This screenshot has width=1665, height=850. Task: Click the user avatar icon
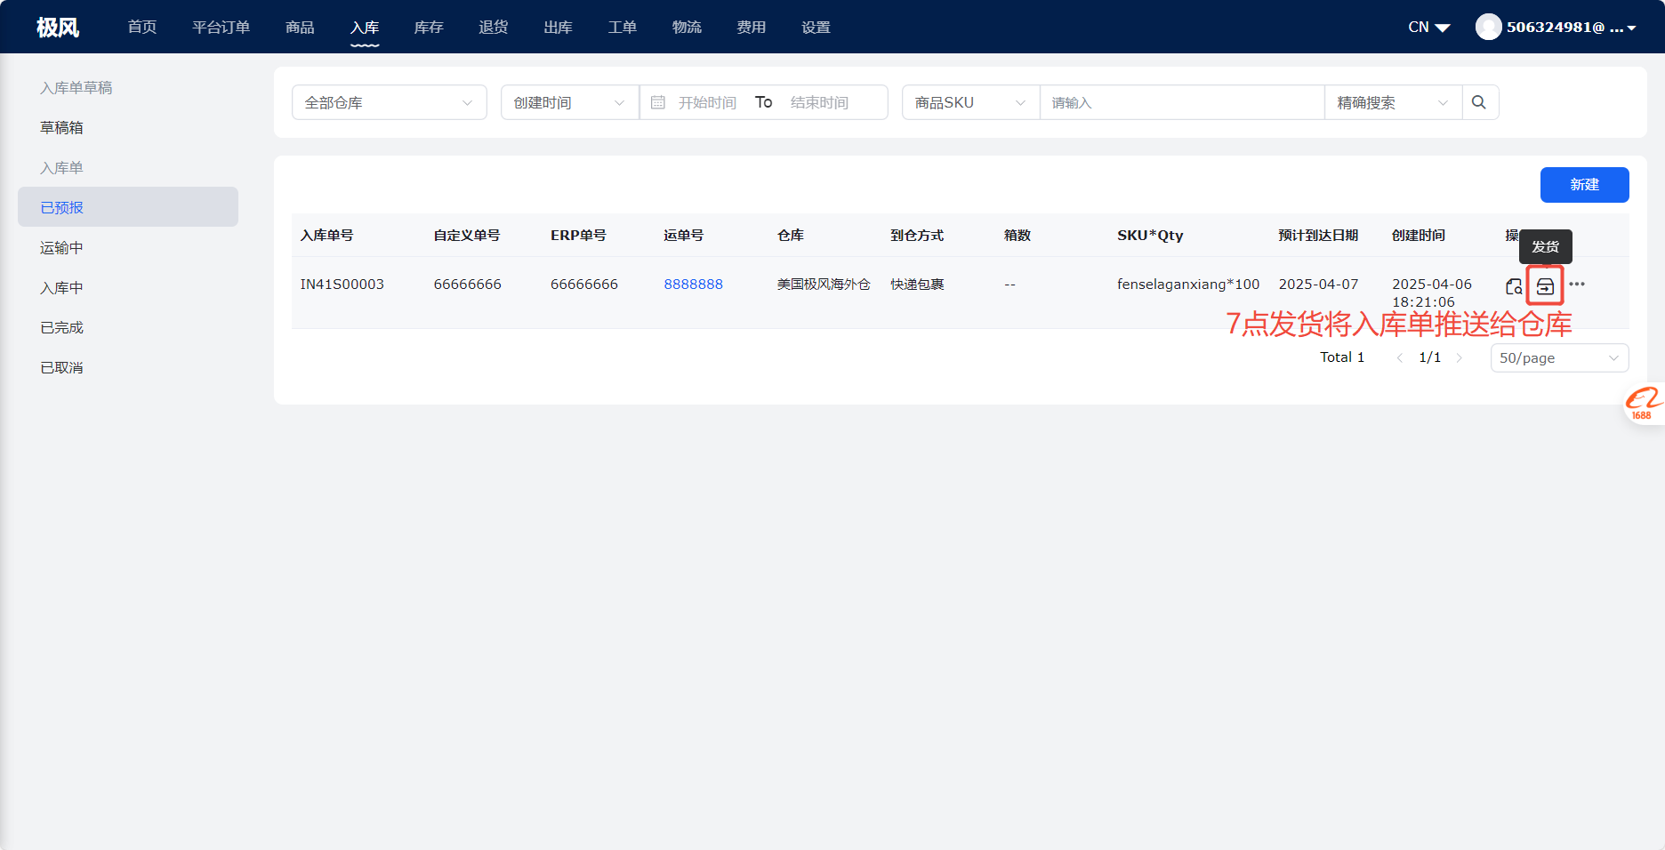pyautogui.click(x=1488, y=27)
